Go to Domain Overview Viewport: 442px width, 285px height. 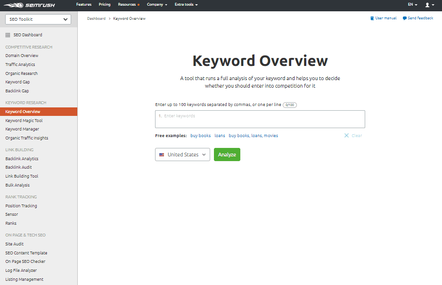tap(22, 56)
